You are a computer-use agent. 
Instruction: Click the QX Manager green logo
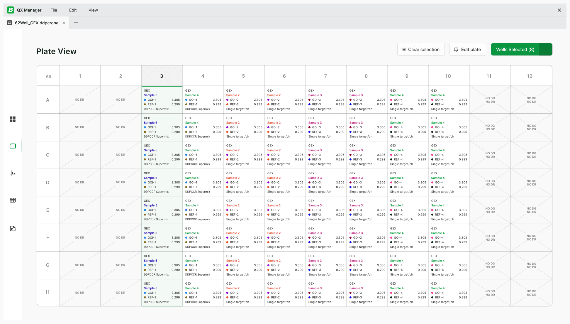(x=11, y=10)
